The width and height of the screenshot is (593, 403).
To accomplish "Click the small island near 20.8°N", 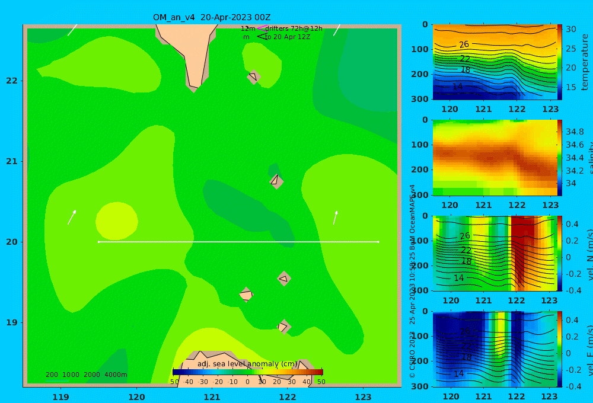I will click(x=276, y=181).
